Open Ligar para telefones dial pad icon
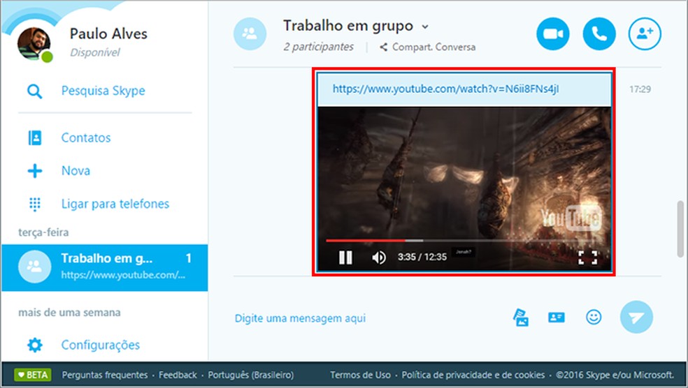 click(x=35, y=204)
